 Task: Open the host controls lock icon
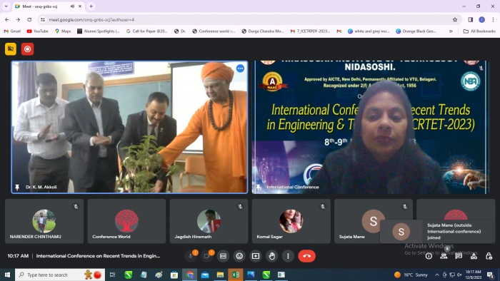[x=489, y=256]
